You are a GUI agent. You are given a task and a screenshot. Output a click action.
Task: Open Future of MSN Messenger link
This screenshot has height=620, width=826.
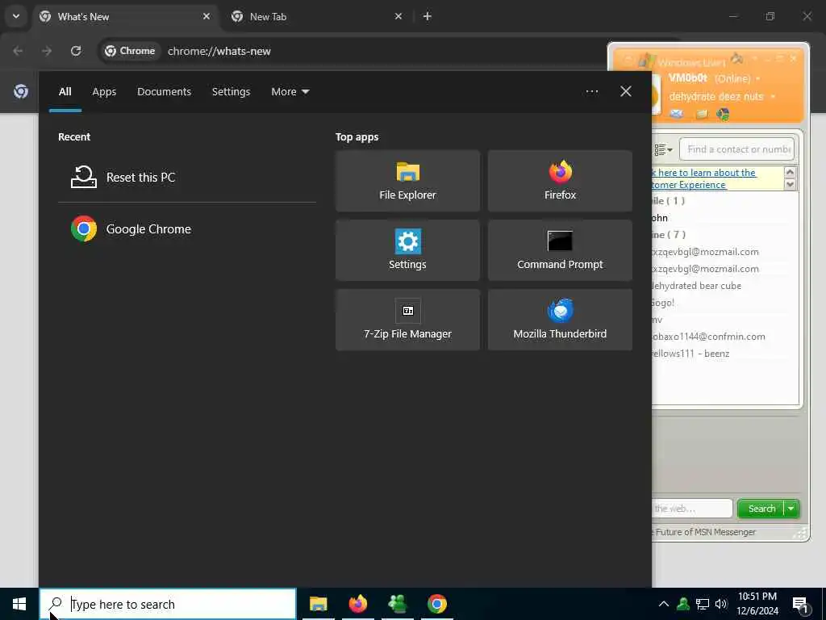pos(704,532)
